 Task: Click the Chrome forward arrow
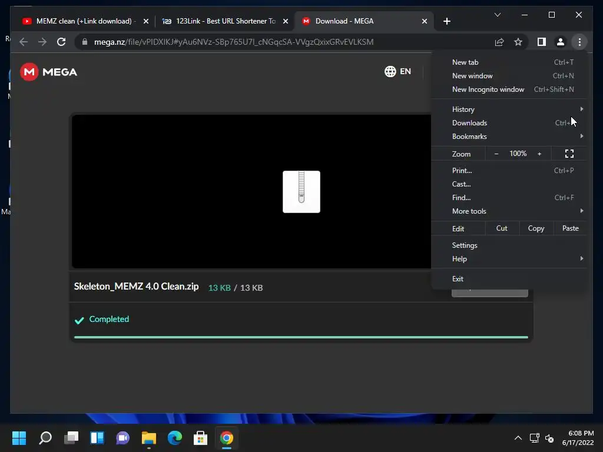pyautogui.click(x=42, y=42)
